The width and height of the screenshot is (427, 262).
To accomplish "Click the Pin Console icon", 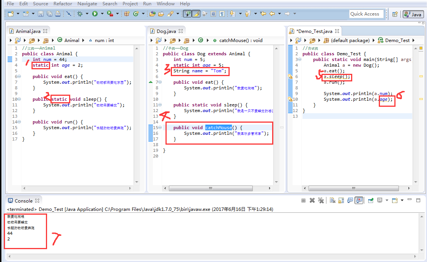I will [x=370, y=201].
